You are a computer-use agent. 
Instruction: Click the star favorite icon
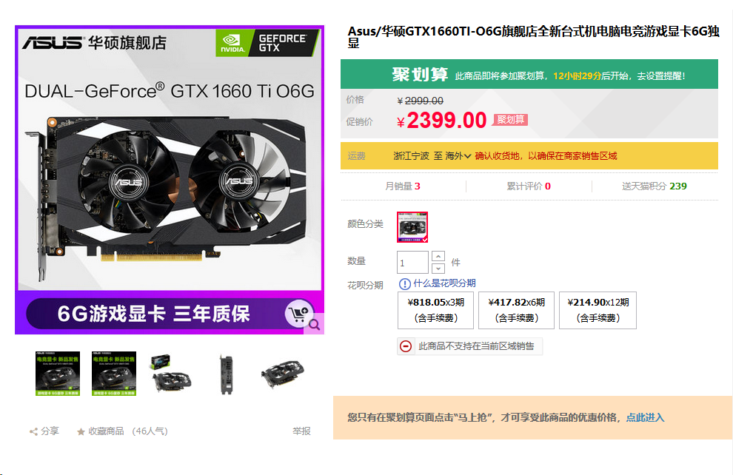pyautogui.click(x=81, y=431)
